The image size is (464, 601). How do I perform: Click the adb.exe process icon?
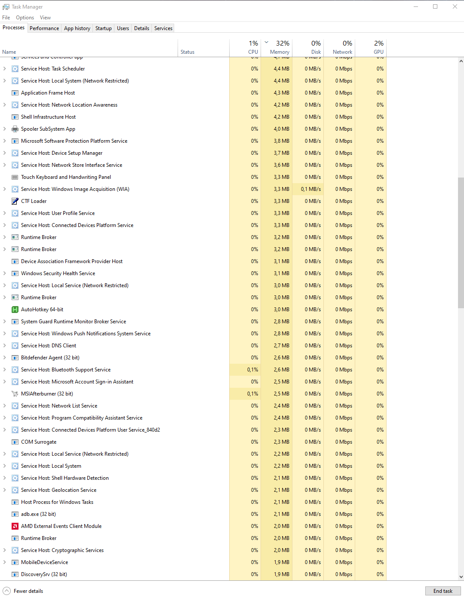tap(15, 514)
